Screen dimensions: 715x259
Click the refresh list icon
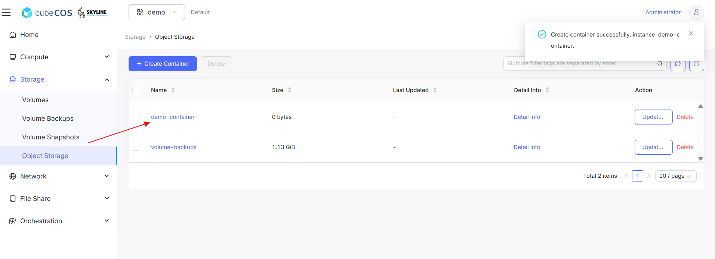point(678,64)
